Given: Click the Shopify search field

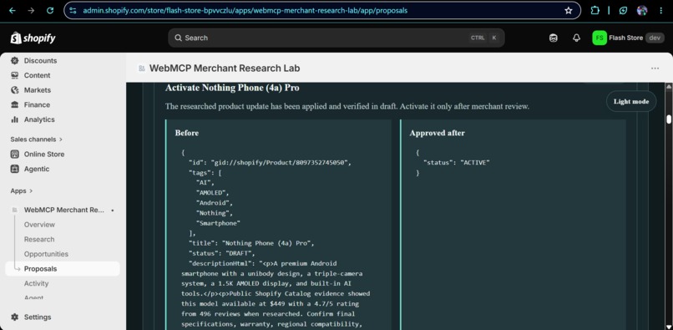Looking at the screenshot, I should (336, 38).
